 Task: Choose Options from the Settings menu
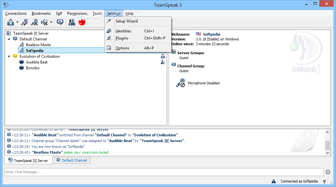[138, 48]
